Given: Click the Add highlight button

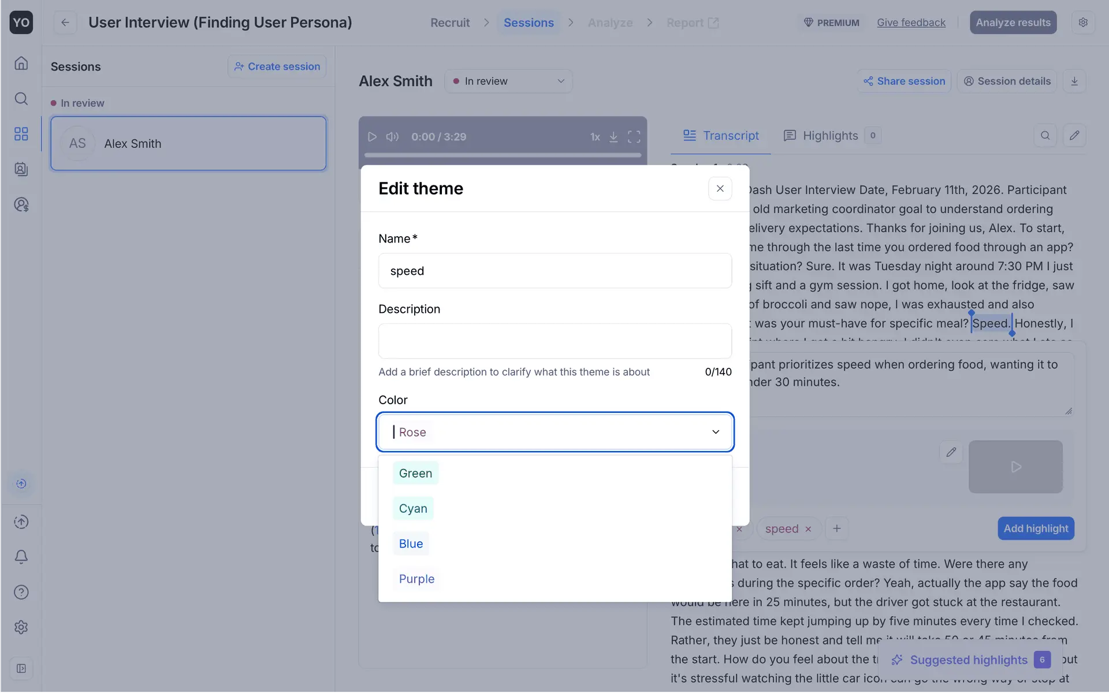Looking at the screenshot, I should coord(1035,528).
